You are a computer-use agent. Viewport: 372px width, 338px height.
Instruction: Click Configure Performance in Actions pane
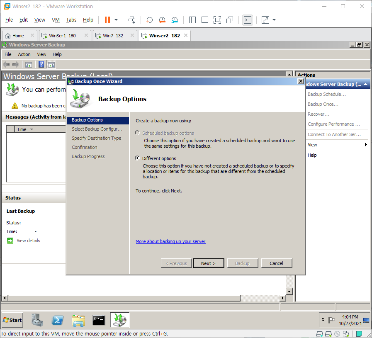click(334, 124)
